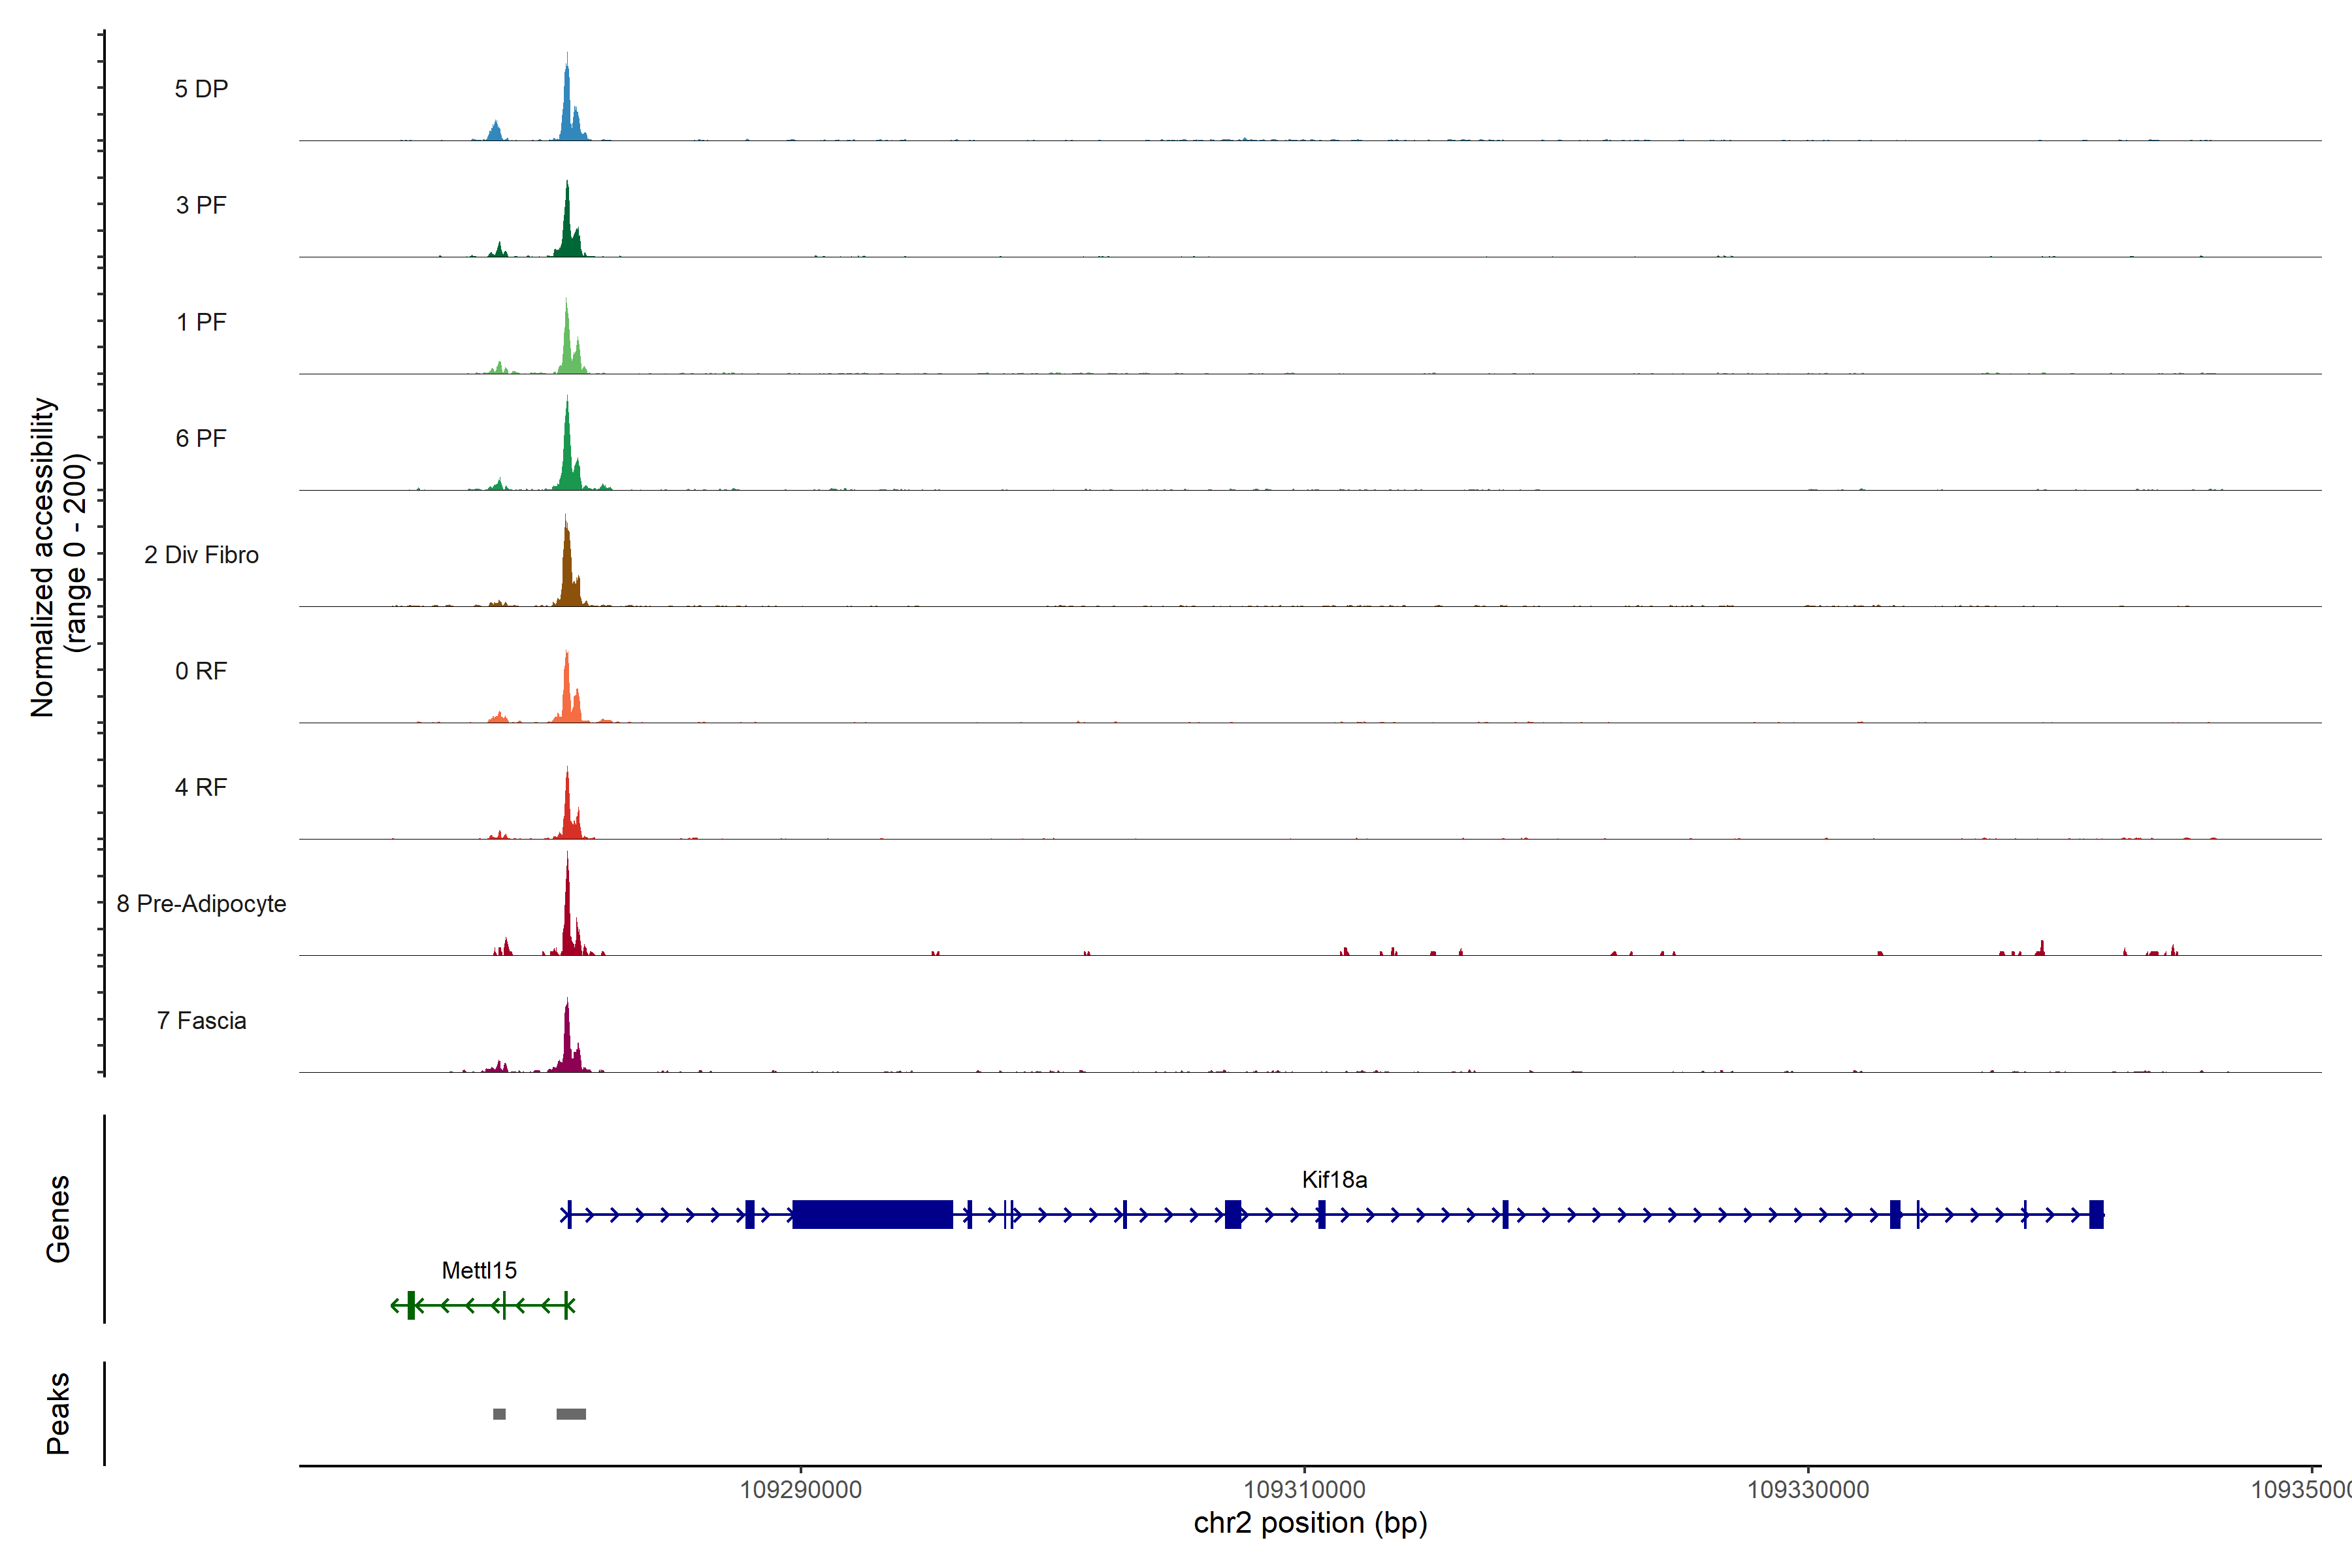2352x1568 pixels.
Task: Click the smaller left gray peak marker
Action: coord(499,1414)
